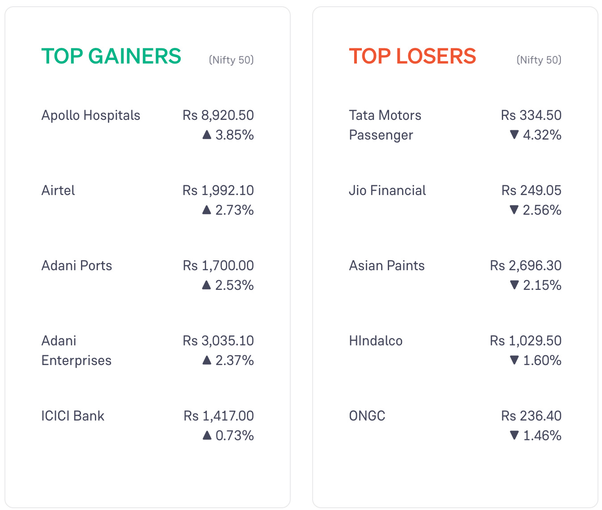Click the Asian Paints price Rs 2,696.30
602x510 pixels.
(526, 266)
